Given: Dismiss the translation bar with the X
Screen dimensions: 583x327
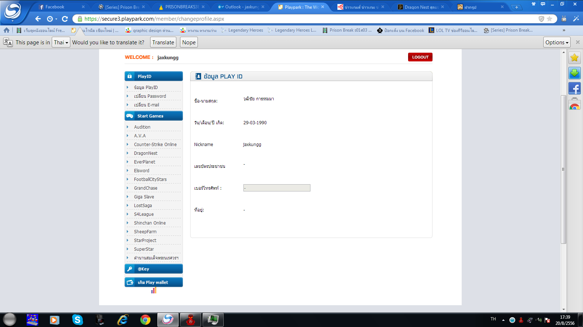Looking at the screenshot, I should [578, 42].
